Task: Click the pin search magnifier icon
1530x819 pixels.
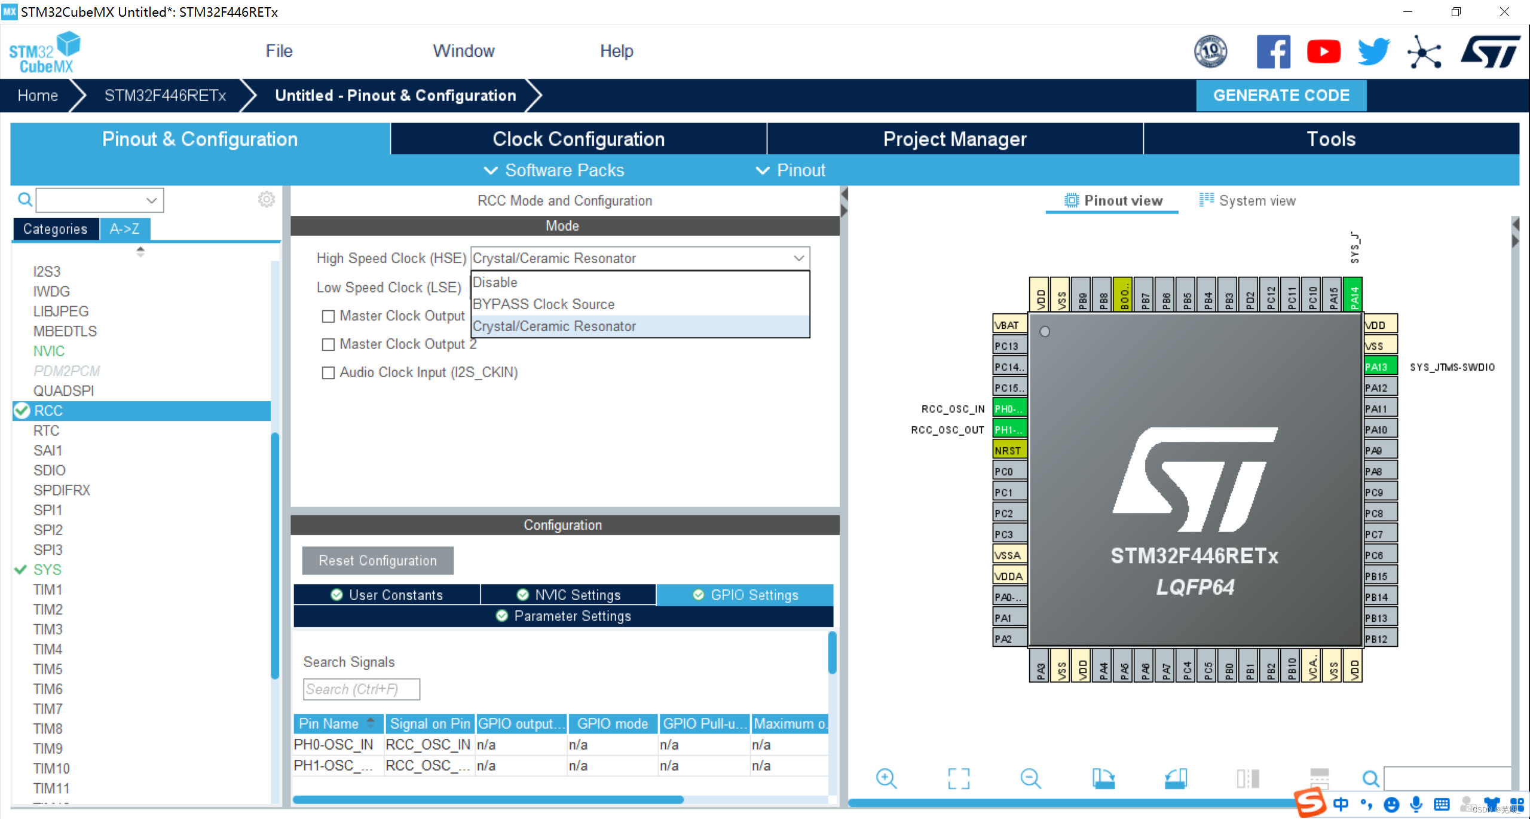Action: click(1370, 778)
